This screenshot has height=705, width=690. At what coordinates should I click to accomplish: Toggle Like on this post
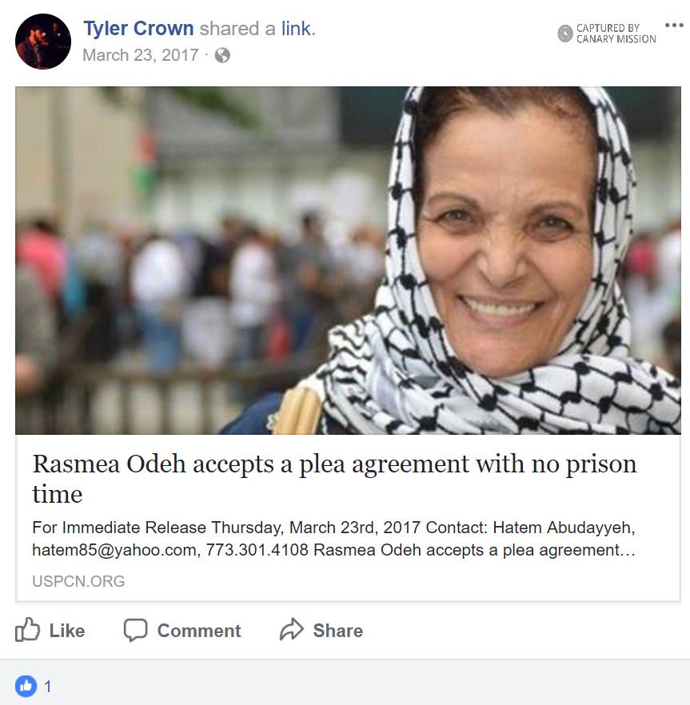coord(50,630)
